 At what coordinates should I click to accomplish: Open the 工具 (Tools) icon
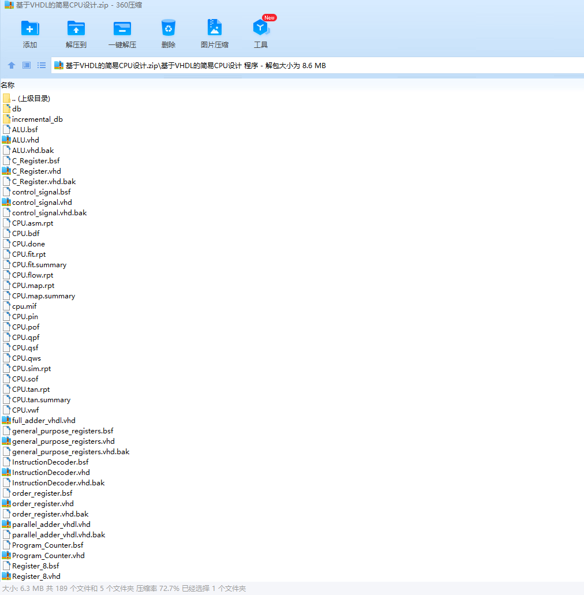pyautogui.click(x=261, y=28)
